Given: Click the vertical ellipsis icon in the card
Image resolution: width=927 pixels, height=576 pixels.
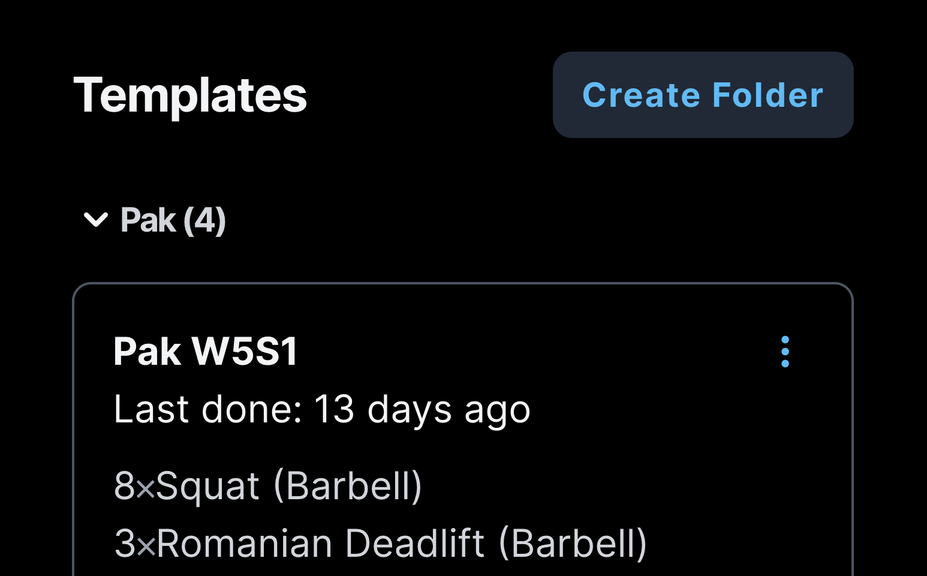Looking at the screenshot, I should 785,352.
